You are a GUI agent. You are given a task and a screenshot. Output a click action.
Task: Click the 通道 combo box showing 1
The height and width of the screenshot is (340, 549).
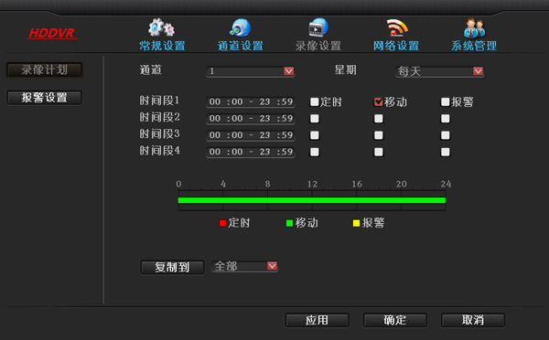pyautogui.click(x=251, y=71)
